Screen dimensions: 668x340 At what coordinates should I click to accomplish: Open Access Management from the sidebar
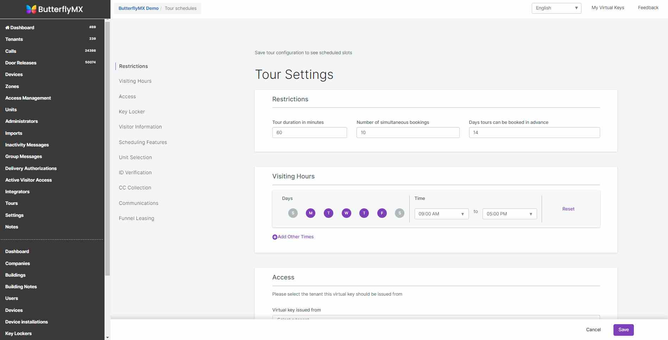coord(28,98)
